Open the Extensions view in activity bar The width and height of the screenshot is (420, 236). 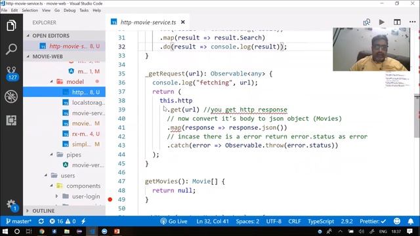[x=11, y=121]
